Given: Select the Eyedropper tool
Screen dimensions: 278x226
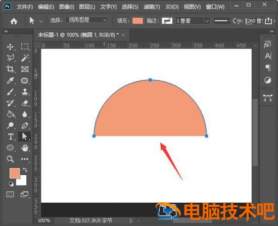Looking at the screenshot, I should coord(10,81).
